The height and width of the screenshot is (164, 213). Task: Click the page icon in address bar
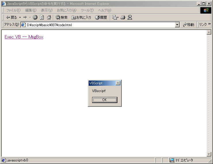pyautogui.click(x=24, y=25)
